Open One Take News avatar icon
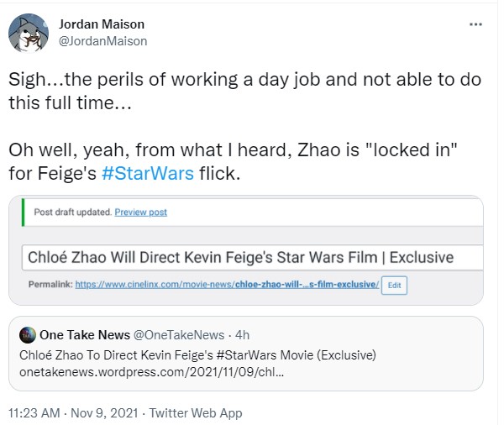 tap(28, 335)
